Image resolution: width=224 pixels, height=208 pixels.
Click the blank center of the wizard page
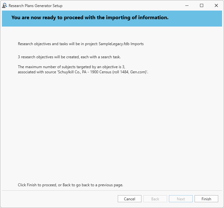point(112,128)
